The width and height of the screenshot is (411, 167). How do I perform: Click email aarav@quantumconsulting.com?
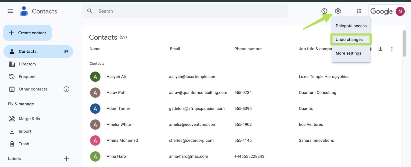pyautogui.click(x=198, y=92)
